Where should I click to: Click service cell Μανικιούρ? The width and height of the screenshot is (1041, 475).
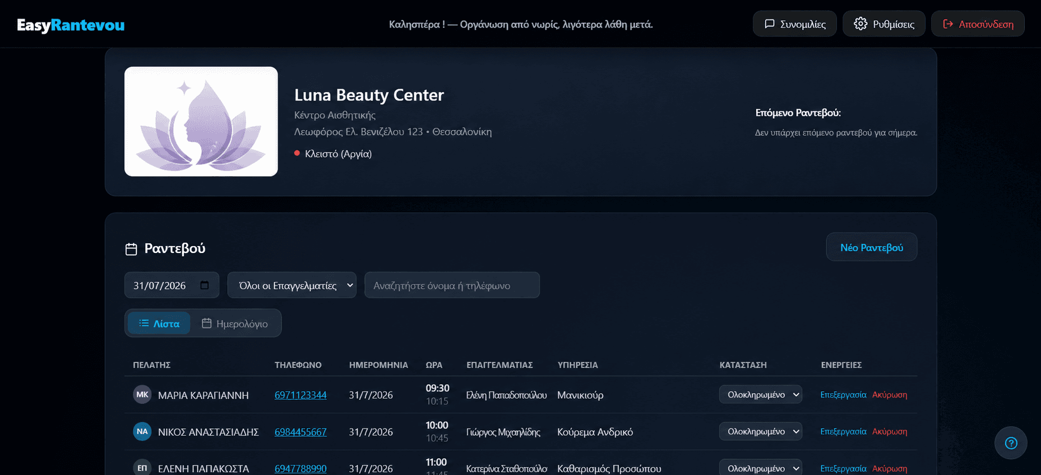coord(580,395)
